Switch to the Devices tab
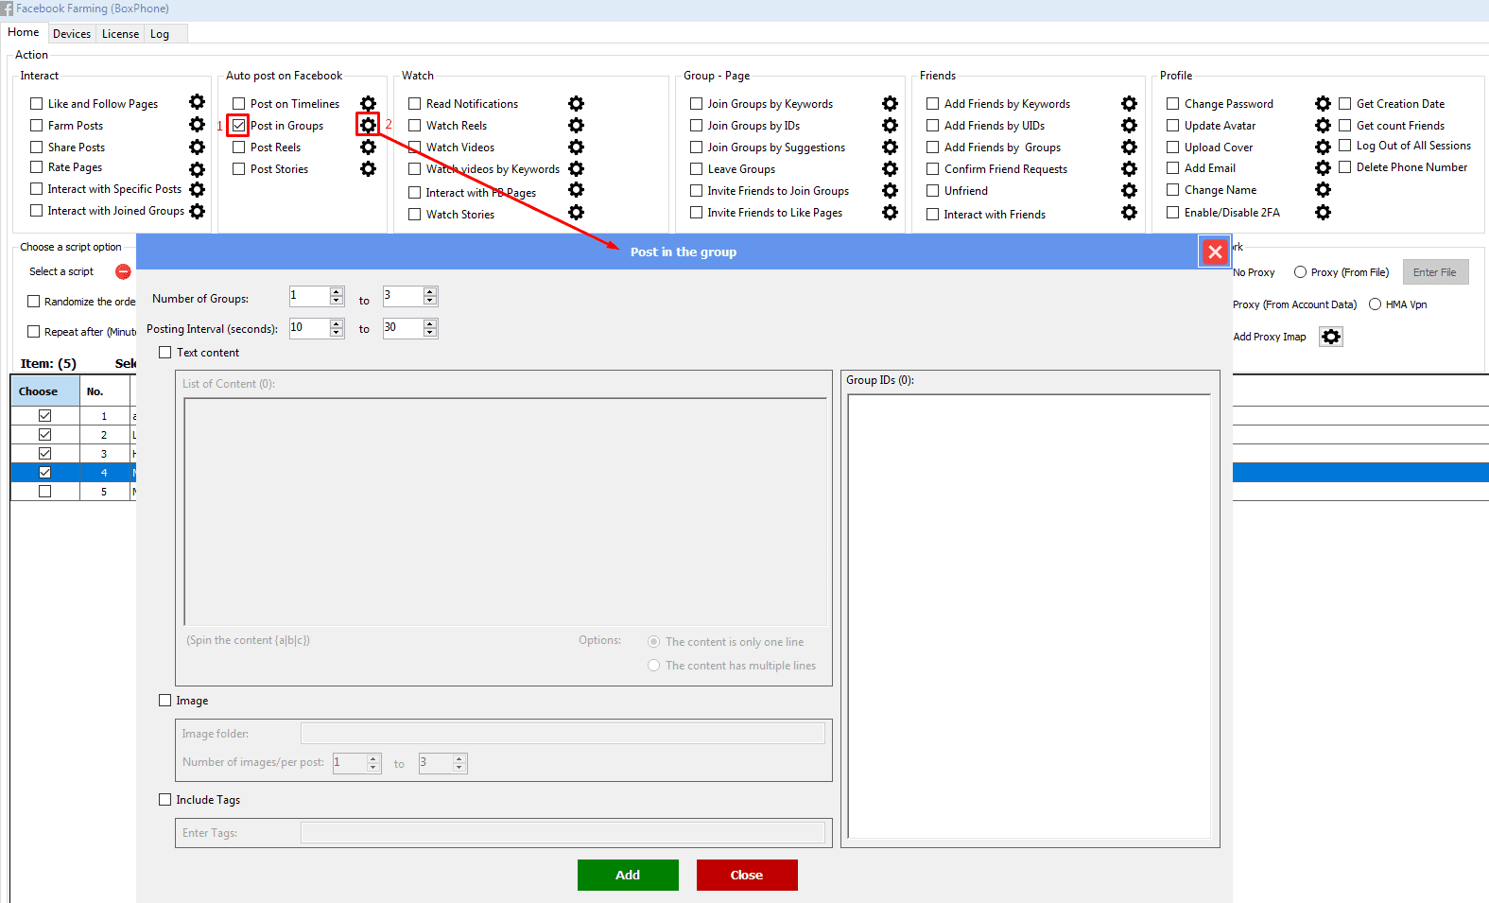Viewport: 1489px width, 903px height. [72, 34]
